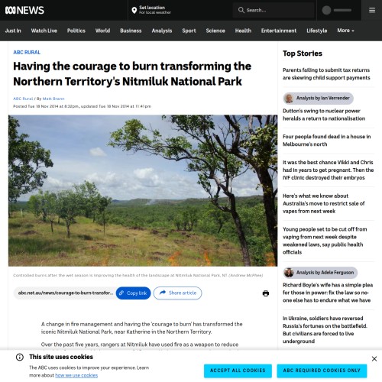Go to the Science section
382x382 pixels.
coord(215,31)
